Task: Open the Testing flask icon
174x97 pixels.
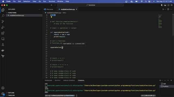Action: tap(3, 44)
